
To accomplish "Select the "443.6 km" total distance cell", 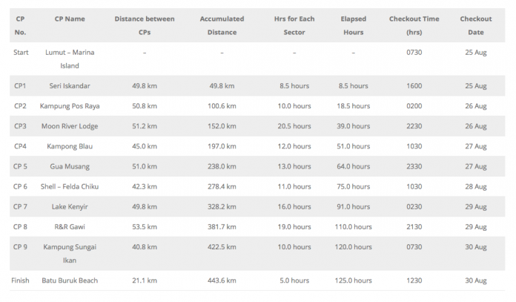I will [222, 280].
